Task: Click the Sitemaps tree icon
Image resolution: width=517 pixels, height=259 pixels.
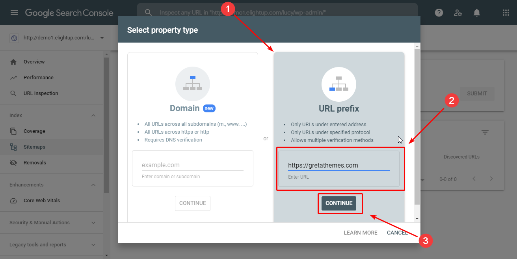Action: pyautogui.click(x=13, y=147)
